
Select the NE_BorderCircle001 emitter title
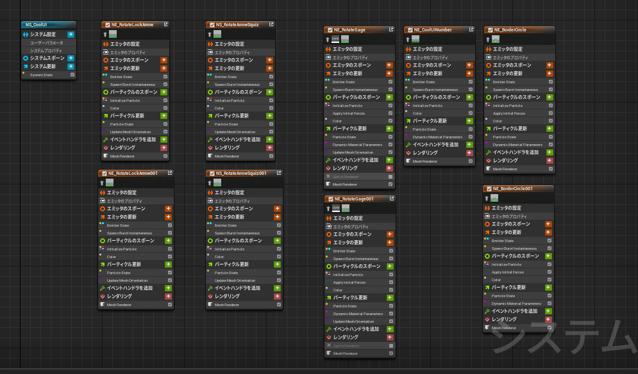[x=513, y=189]
